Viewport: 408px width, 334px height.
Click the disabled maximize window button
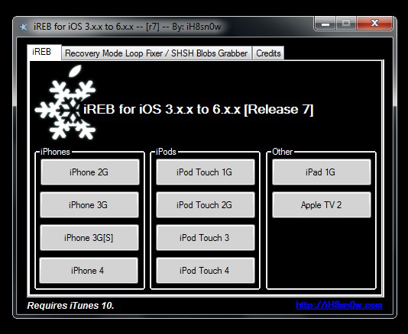click(x=346, y=24)
